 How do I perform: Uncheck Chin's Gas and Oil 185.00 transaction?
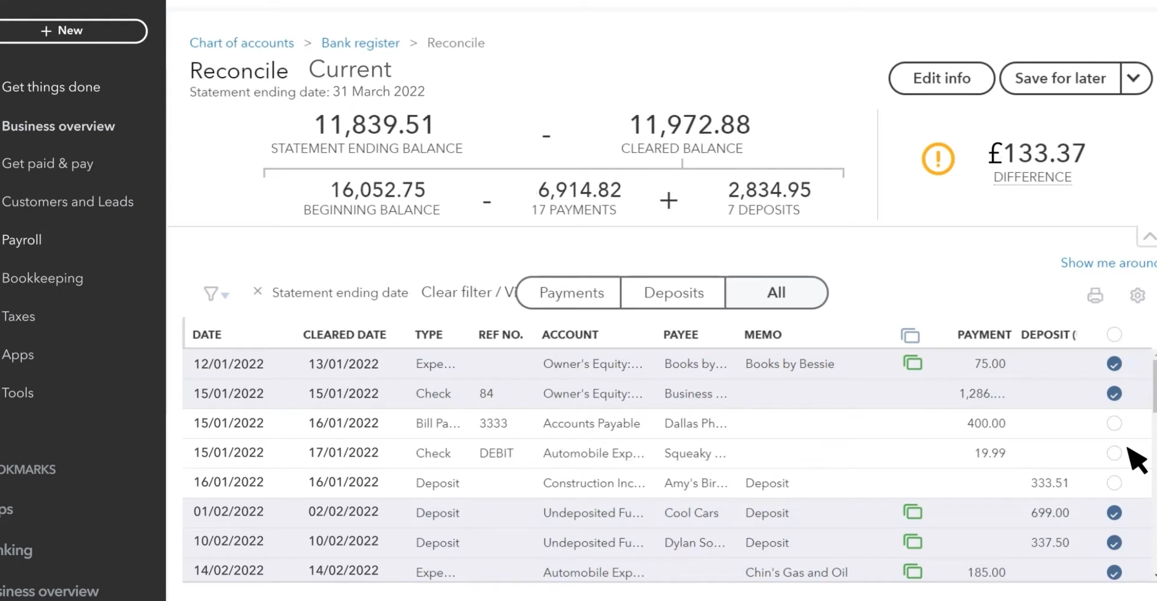point(1114,572)
